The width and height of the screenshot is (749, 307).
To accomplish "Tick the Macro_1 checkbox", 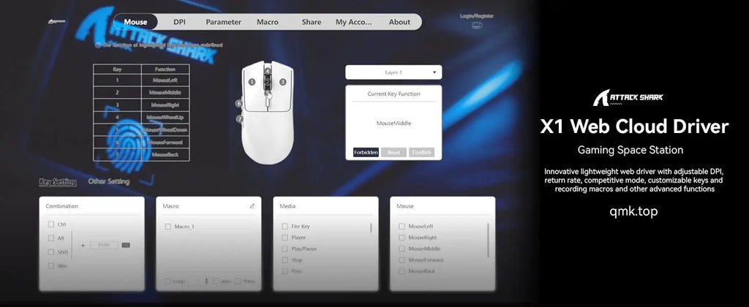I will [168, 227].
